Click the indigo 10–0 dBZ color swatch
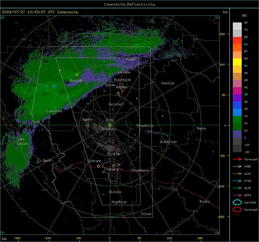The height and width of the screenshot is (242, 259). [x=237, y=134]
